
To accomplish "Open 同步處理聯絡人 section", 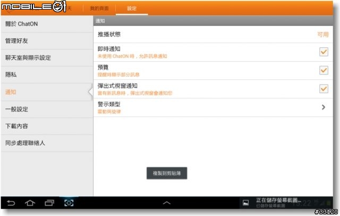I will tap(47, 143).
